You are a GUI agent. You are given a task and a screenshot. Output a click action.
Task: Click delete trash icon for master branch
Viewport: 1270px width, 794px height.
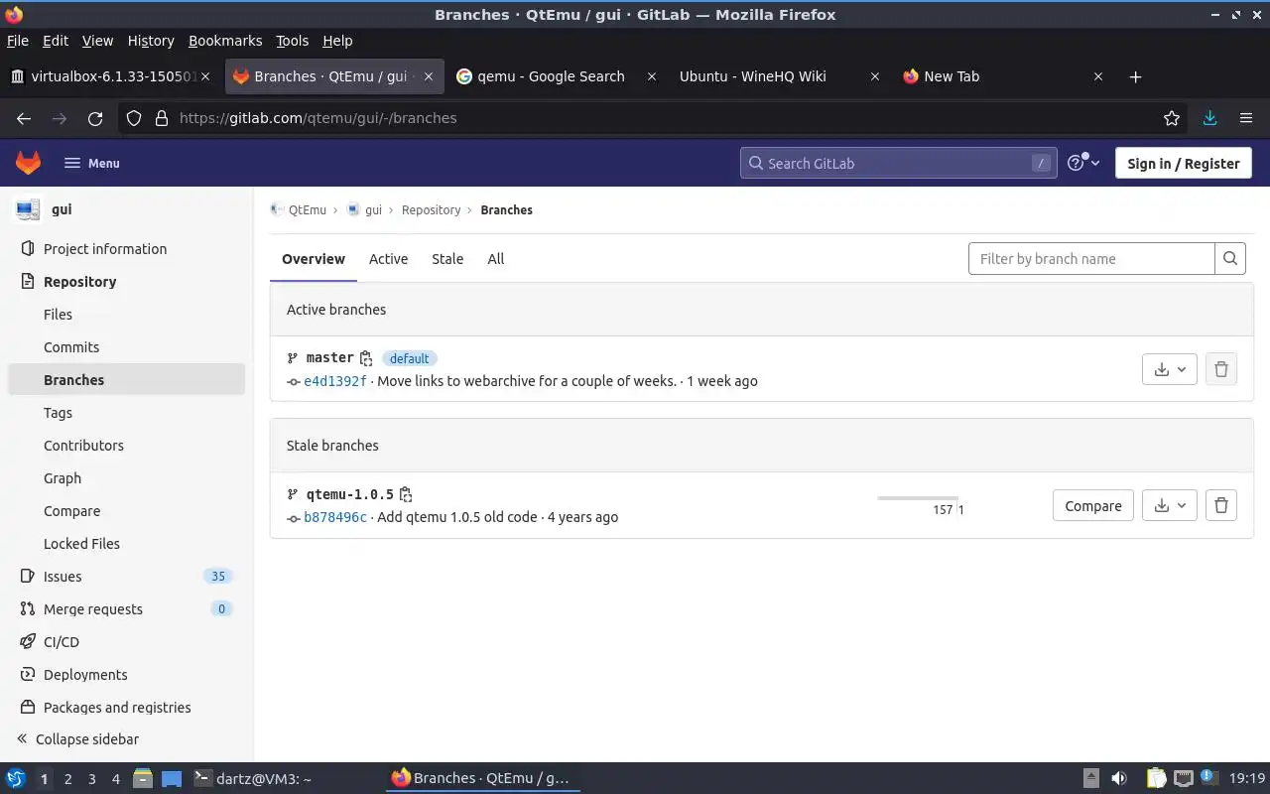coord(1221,369)
